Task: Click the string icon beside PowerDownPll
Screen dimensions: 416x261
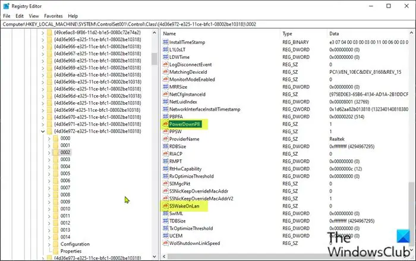Action: 165,124
